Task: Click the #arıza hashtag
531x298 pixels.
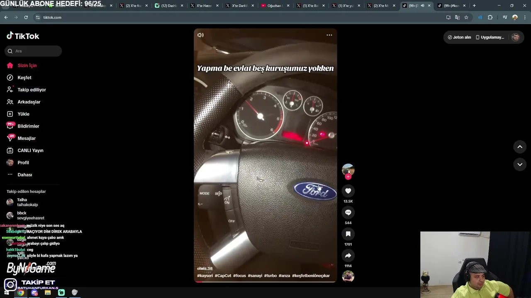Action: pyautogui.click(x=285, y=276)
